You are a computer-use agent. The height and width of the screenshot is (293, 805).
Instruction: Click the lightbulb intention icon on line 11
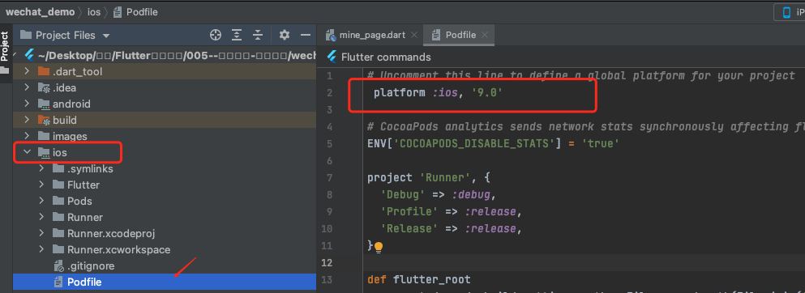pyautogui.click(x=379, y=248)
